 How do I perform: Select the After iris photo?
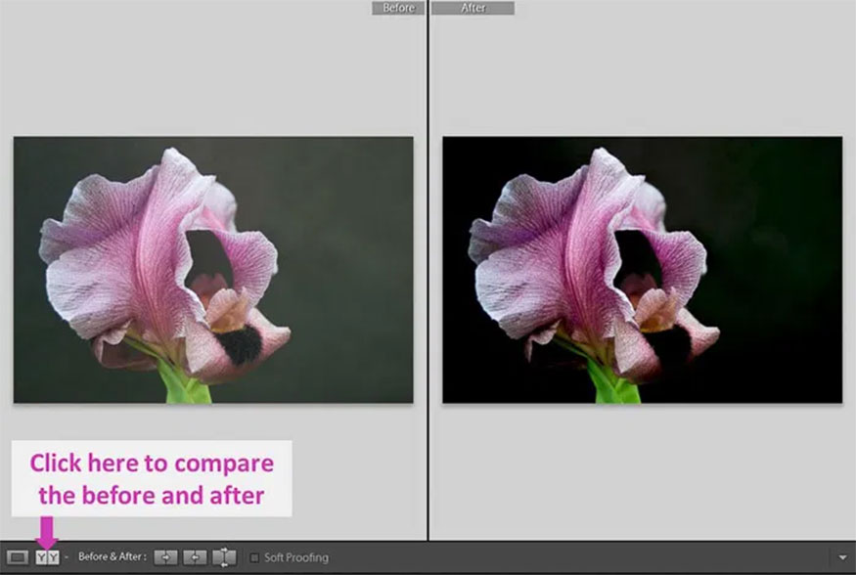pyautogui.click(x=643, y=270)
